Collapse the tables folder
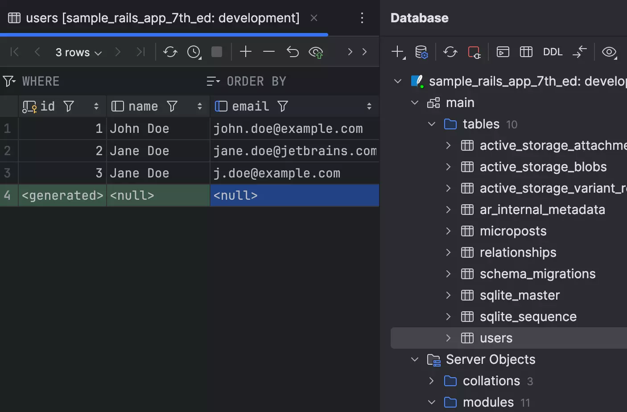627x412 pixels. point(431,124)
